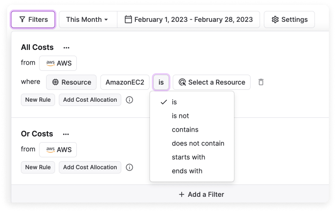Click New Rule under All Costs

[x=38, y=100]
